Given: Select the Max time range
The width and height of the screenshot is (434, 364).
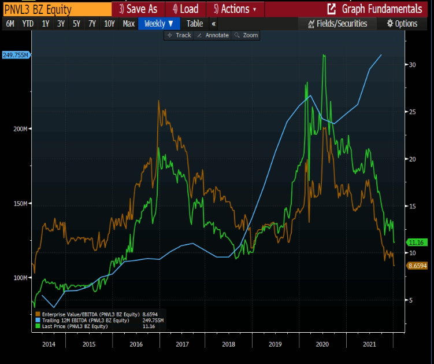Looking at the screenshot, I should (129, 24).
